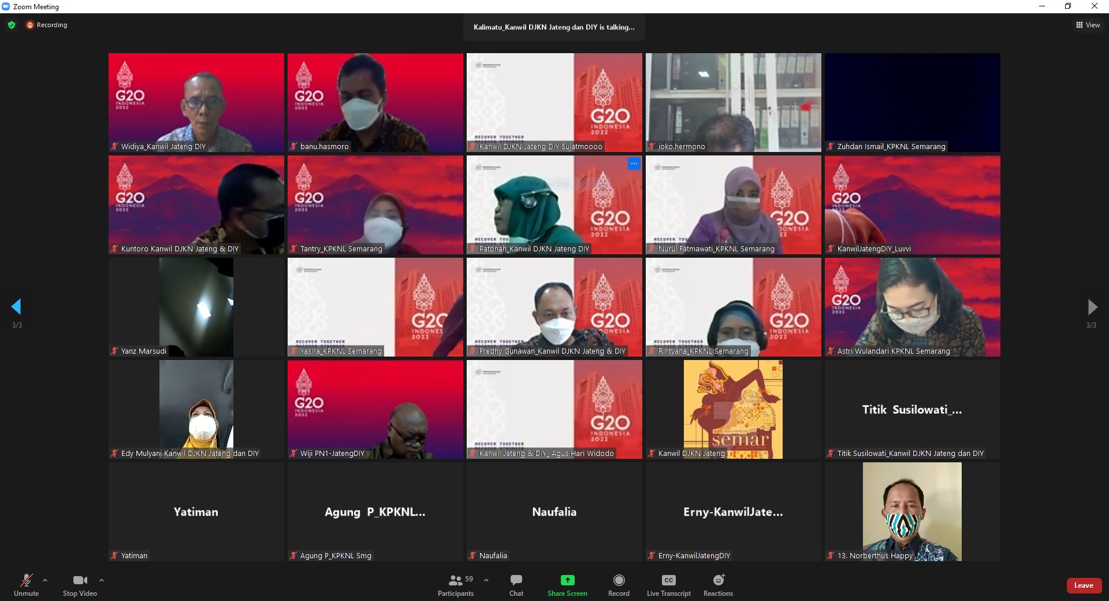
Task: Leave the meeting
Action: click(x=1083, y=585)
